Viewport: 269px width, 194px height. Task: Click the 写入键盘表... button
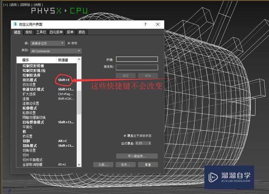click(x=137, y=156)
